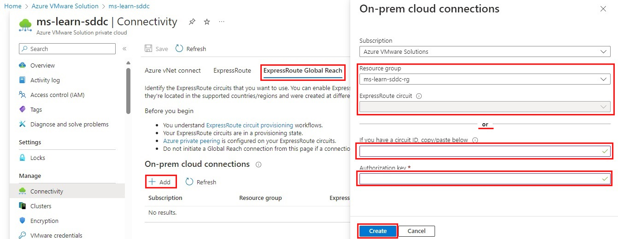Mark ms-learn-sddc as a favorite

[x=207, y=22]
